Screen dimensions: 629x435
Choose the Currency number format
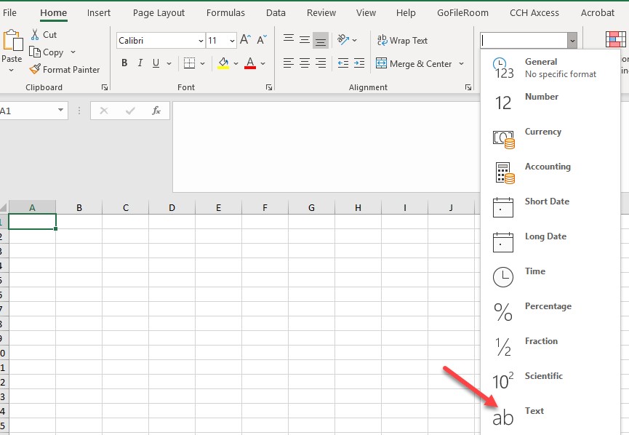(542, 132)
